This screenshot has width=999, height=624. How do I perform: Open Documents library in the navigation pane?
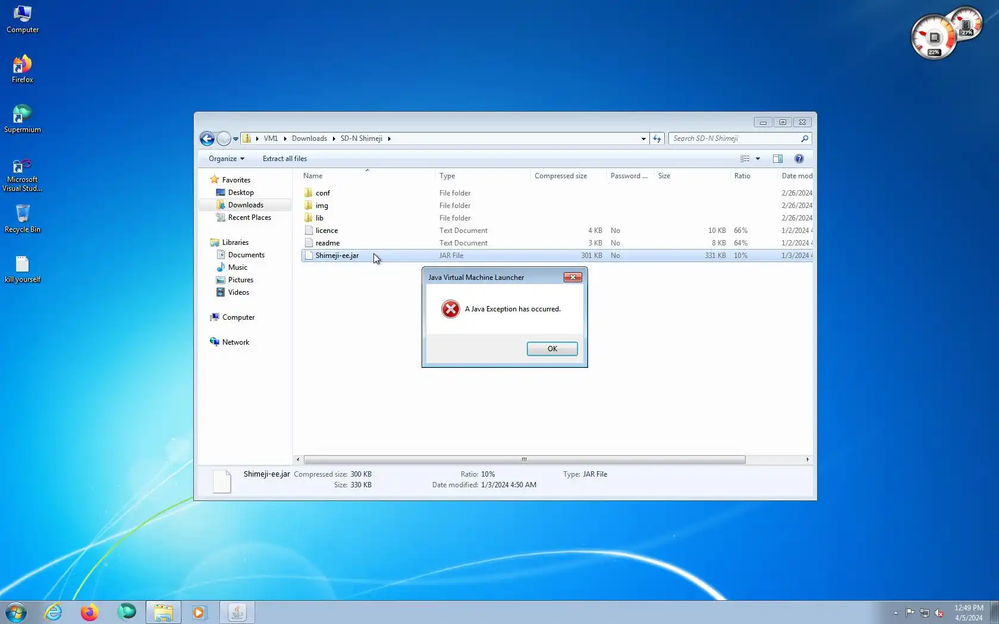click(x=246, y=255)
